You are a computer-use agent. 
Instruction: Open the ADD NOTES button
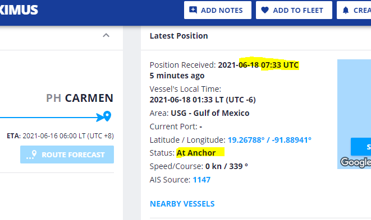click(x=218, y=10)
